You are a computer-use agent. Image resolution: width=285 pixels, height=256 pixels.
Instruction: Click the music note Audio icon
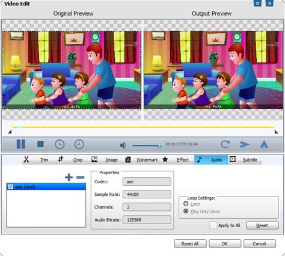click(199, 160)
